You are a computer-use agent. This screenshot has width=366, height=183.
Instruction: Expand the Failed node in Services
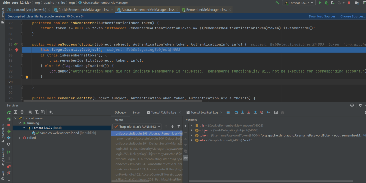tap(20, 138)
